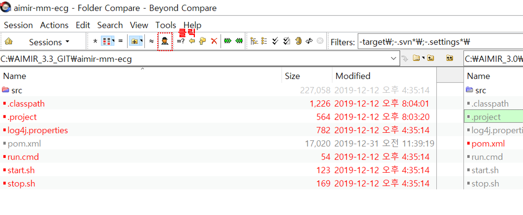Image resolution: width=523 pixels, height=215 pixels.
Task: Select .classpath in the left pane
Action: [24, 103]
